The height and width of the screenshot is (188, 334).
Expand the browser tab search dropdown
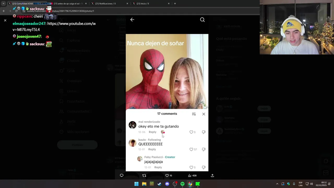tap(3, 4)
